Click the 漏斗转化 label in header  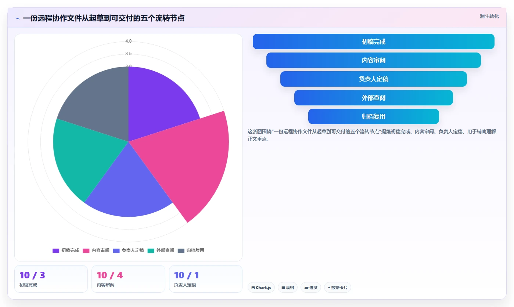(x=489, y=17)
